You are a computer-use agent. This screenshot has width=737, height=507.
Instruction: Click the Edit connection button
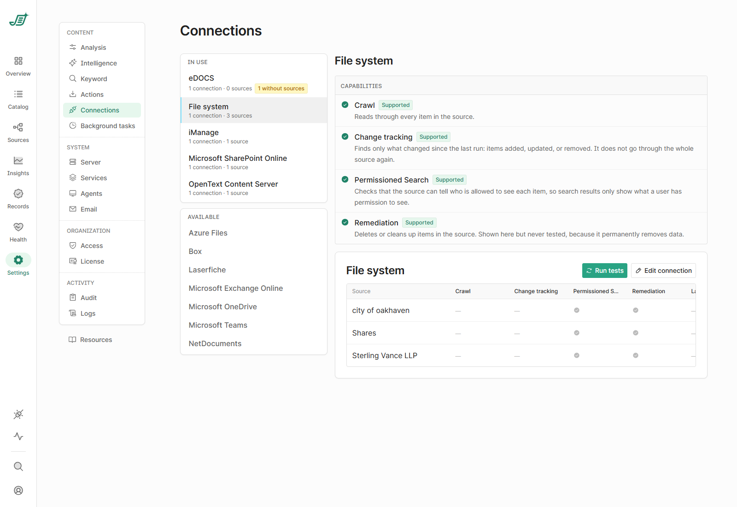tap(663, 271)
